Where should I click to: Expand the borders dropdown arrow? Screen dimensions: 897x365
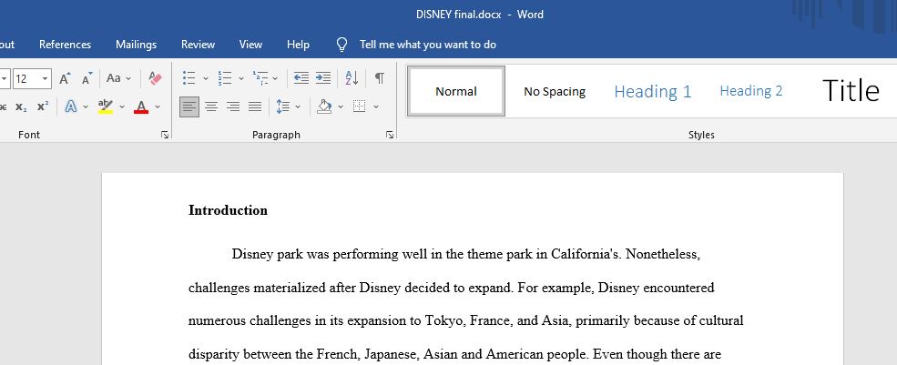click(376, 107)
